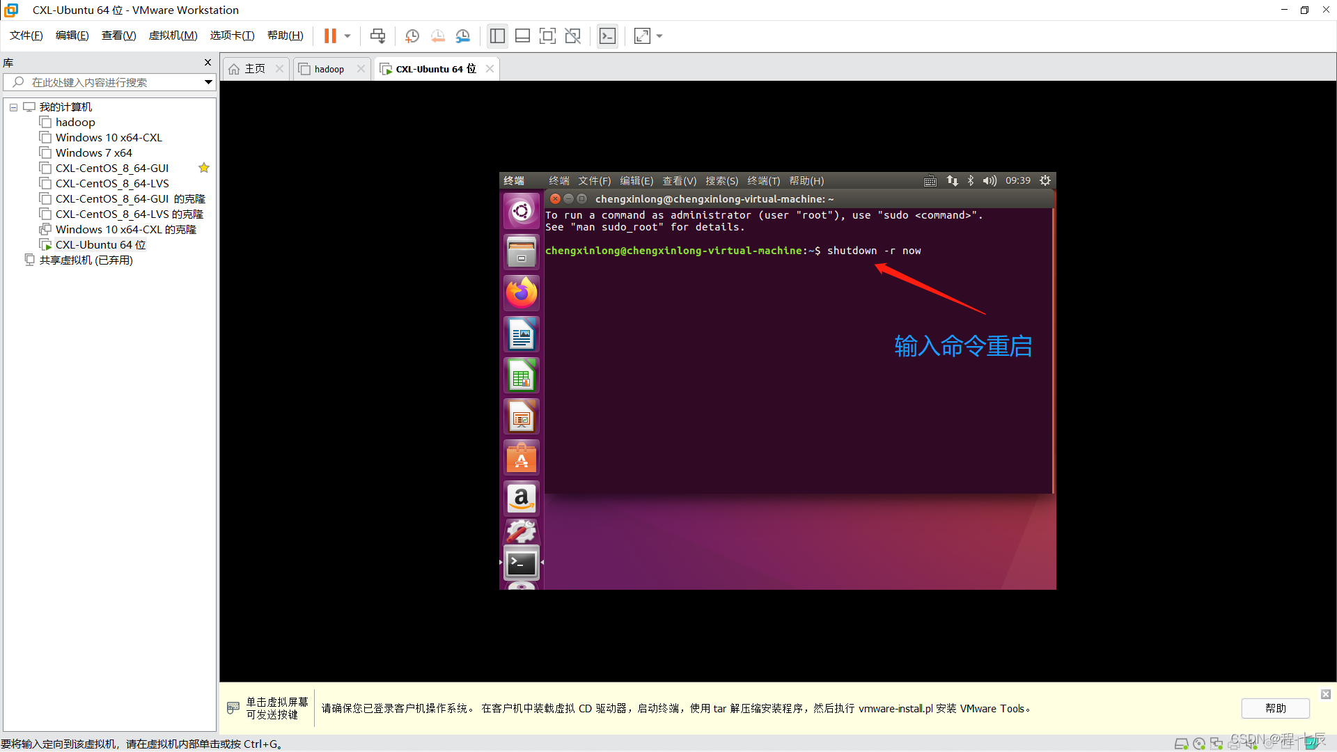Open the 虚拟机(M) menu
The height and width of the screenshot is (752, 1337).
[x=173, y=36]
